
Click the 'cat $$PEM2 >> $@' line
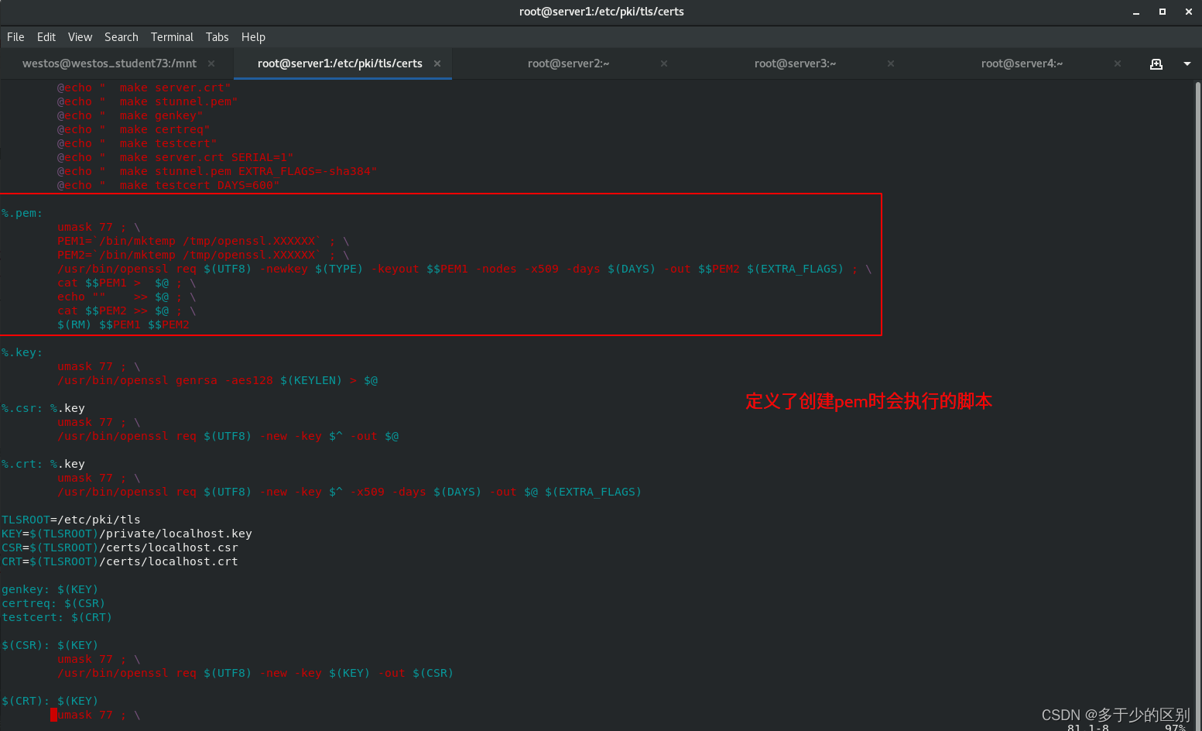(x=127, y=311)
